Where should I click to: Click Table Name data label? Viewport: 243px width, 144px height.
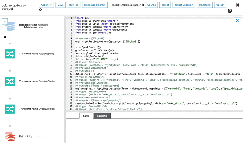pos(33,27)
